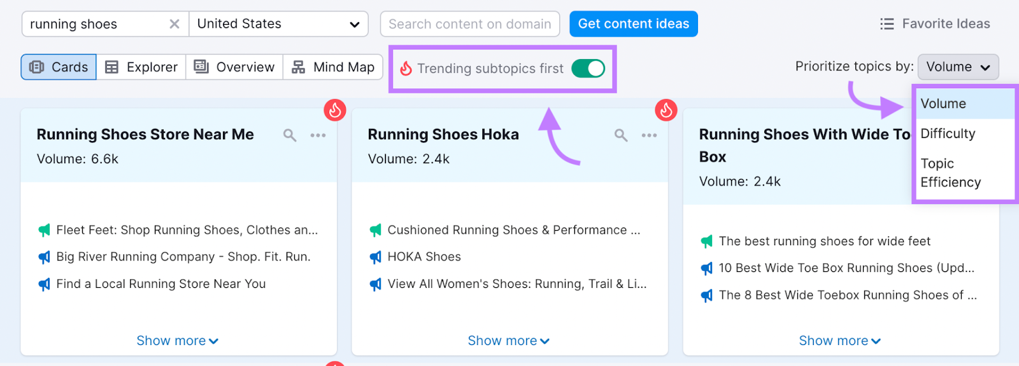Open the United States country dropdown
This screenshot has height=366, width=1019.
(x=278, y=24)
